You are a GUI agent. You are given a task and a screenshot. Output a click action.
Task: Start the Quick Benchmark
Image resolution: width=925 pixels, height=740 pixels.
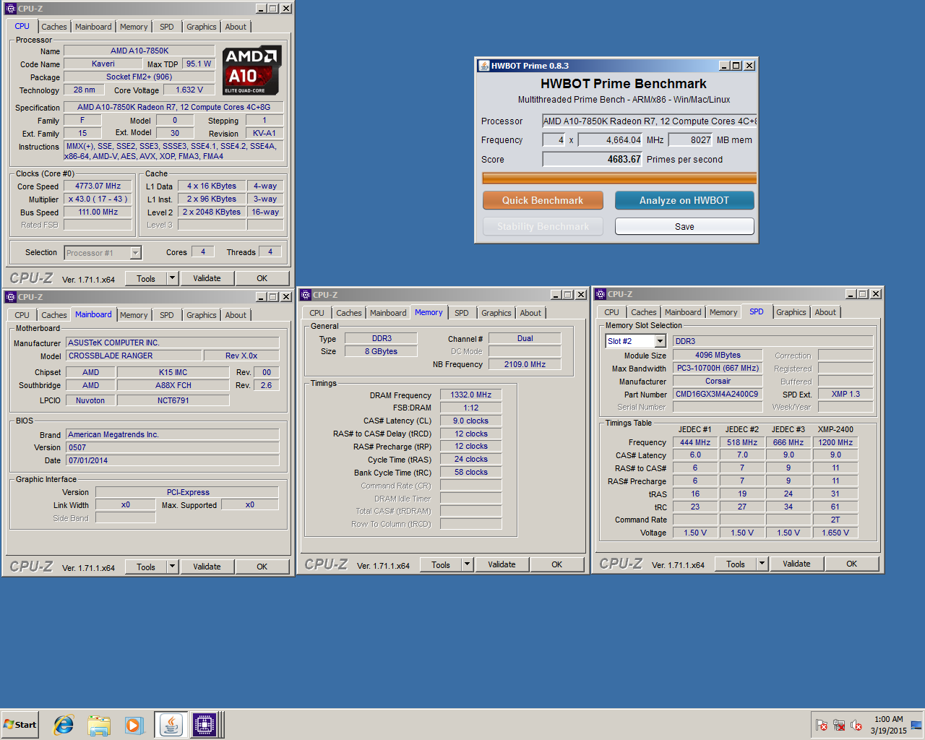(x=543, y=200)
